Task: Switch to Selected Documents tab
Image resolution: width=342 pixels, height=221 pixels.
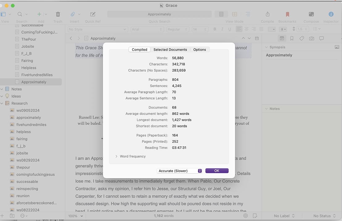Action: point(170,50)
